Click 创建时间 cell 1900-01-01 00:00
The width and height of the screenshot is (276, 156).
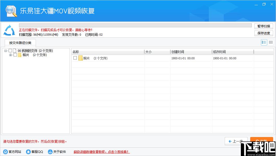pyautogui.click(x=183, y=58)
